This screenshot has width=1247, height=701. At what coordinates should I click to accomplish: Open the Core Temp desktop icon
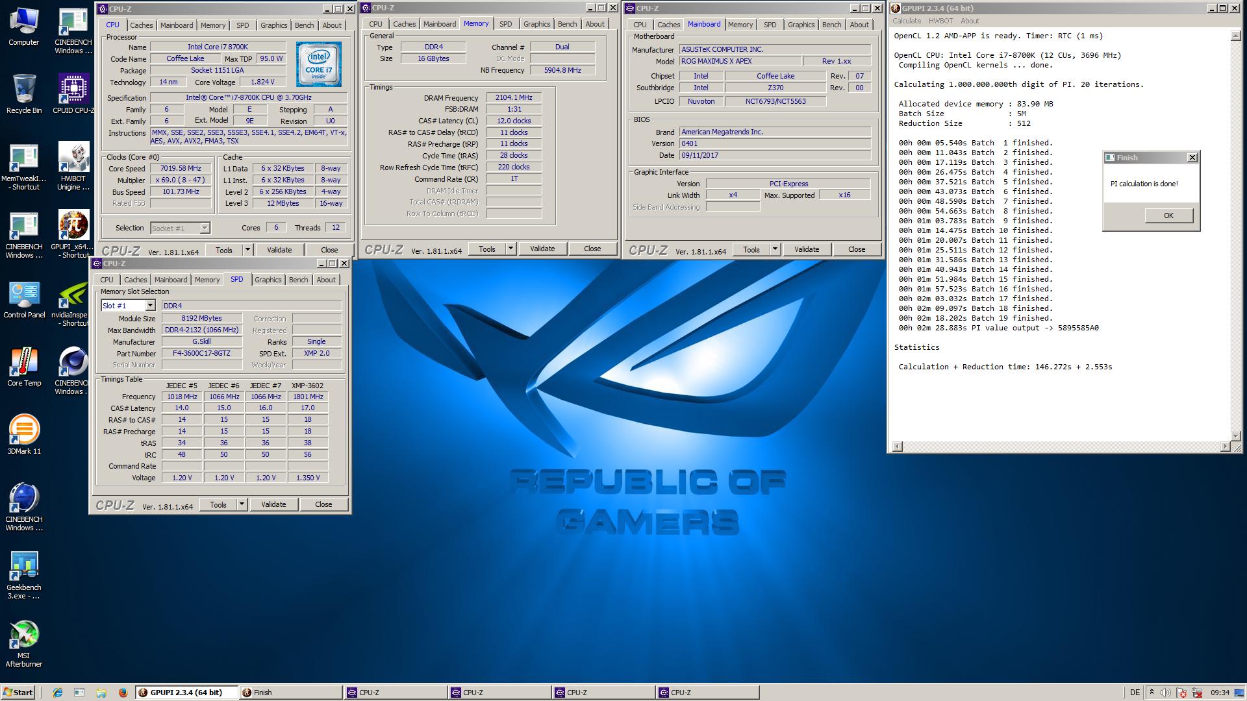[x=24, y=367]
